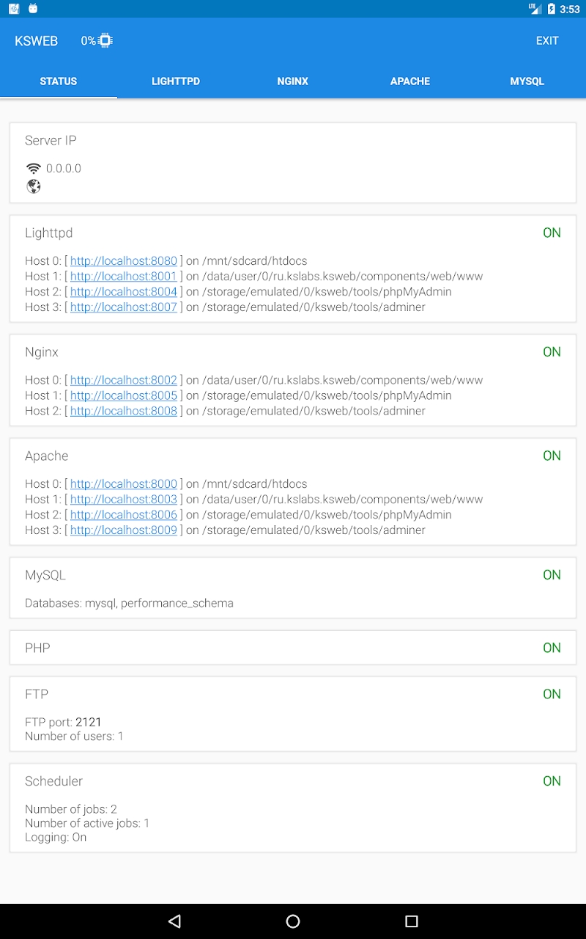Image resolution: width=586 pixels, height=939 pixels.
Task: Toggle the Scheduler ON indicator
Action: (x=552, y=781)
